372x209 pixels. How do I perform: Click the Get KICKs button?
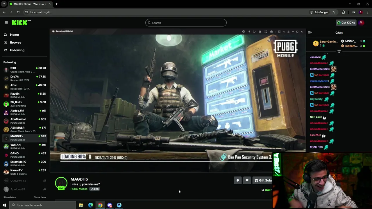pyautogui.click(x=346, y=23)
